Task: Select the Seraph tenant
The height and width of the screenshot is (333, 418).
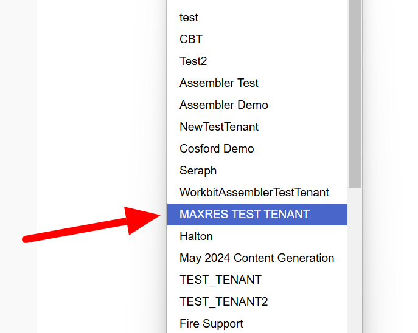Action: tap(198, 171)
